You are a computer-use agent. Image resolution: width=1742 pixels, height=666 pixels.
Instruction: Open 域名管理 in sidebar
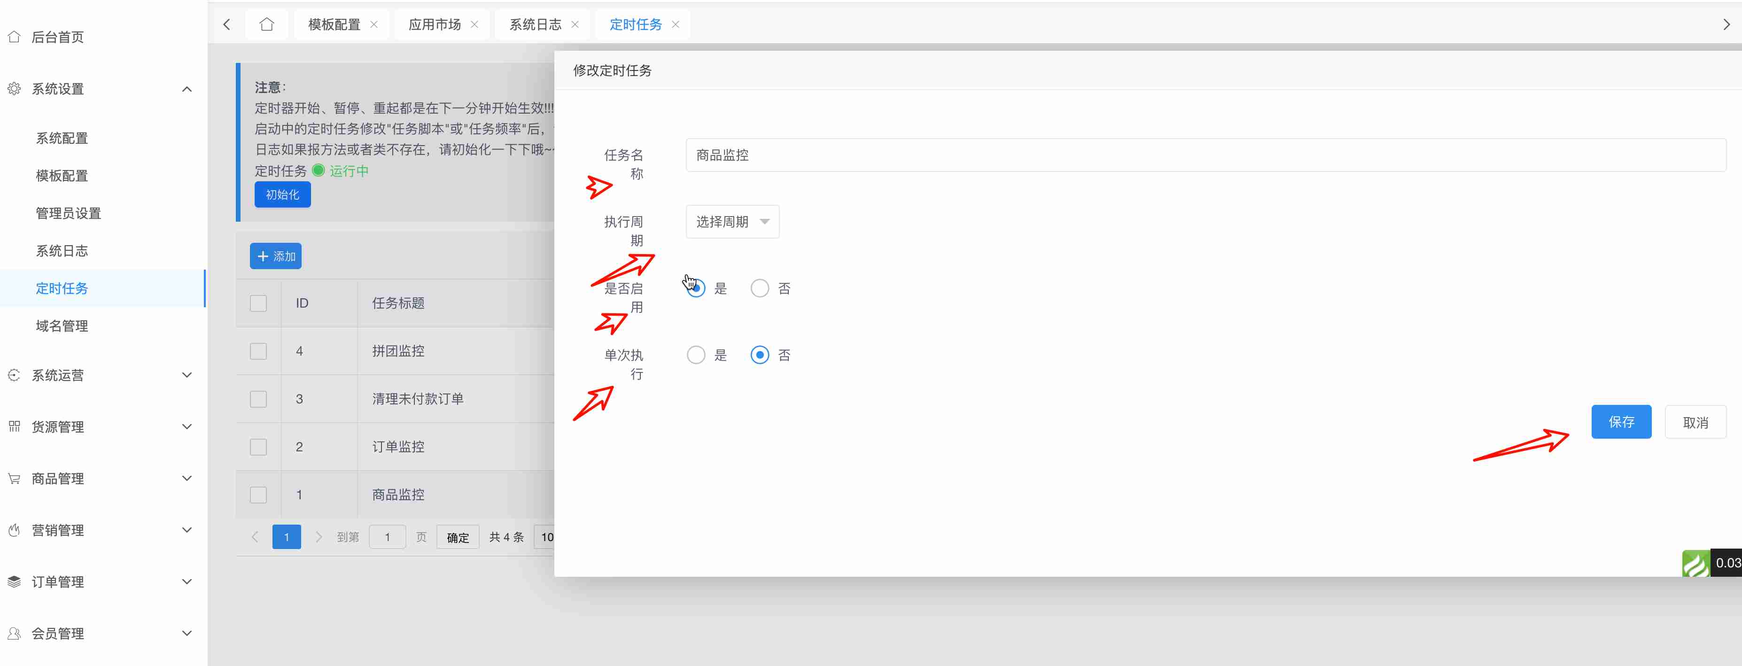point(62,326)
